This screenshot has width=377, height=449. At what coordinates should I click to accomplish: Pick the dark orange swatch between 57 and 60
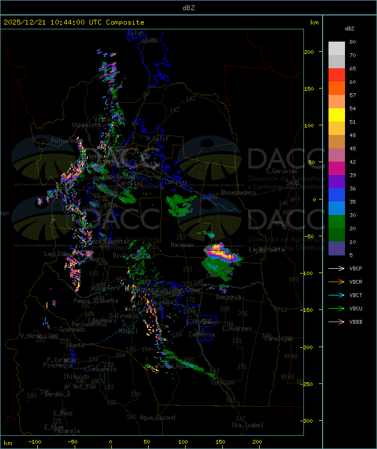(336, 88)
